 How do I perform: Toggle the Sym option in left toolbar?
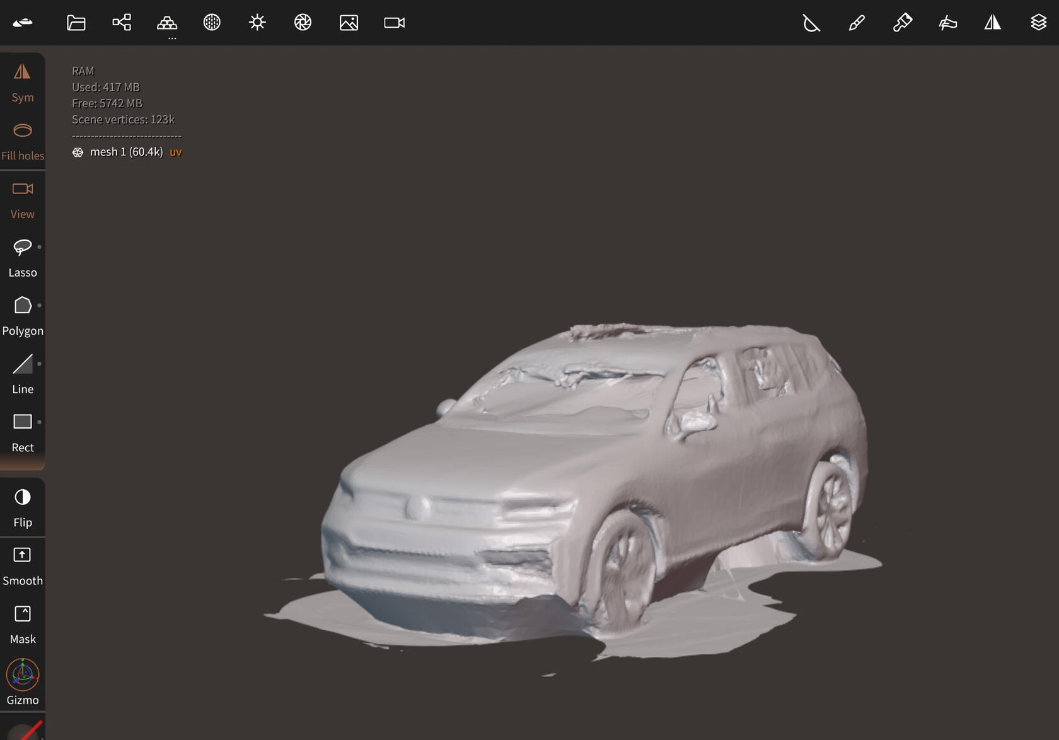pos(23,83)
